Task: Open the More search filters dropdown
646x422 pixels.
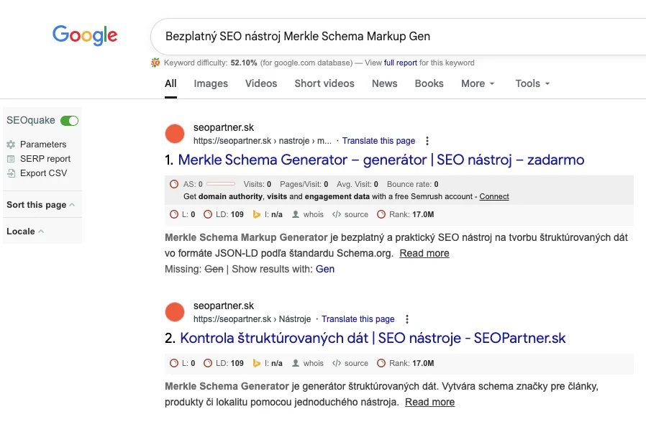Action: tap(478, 83)
